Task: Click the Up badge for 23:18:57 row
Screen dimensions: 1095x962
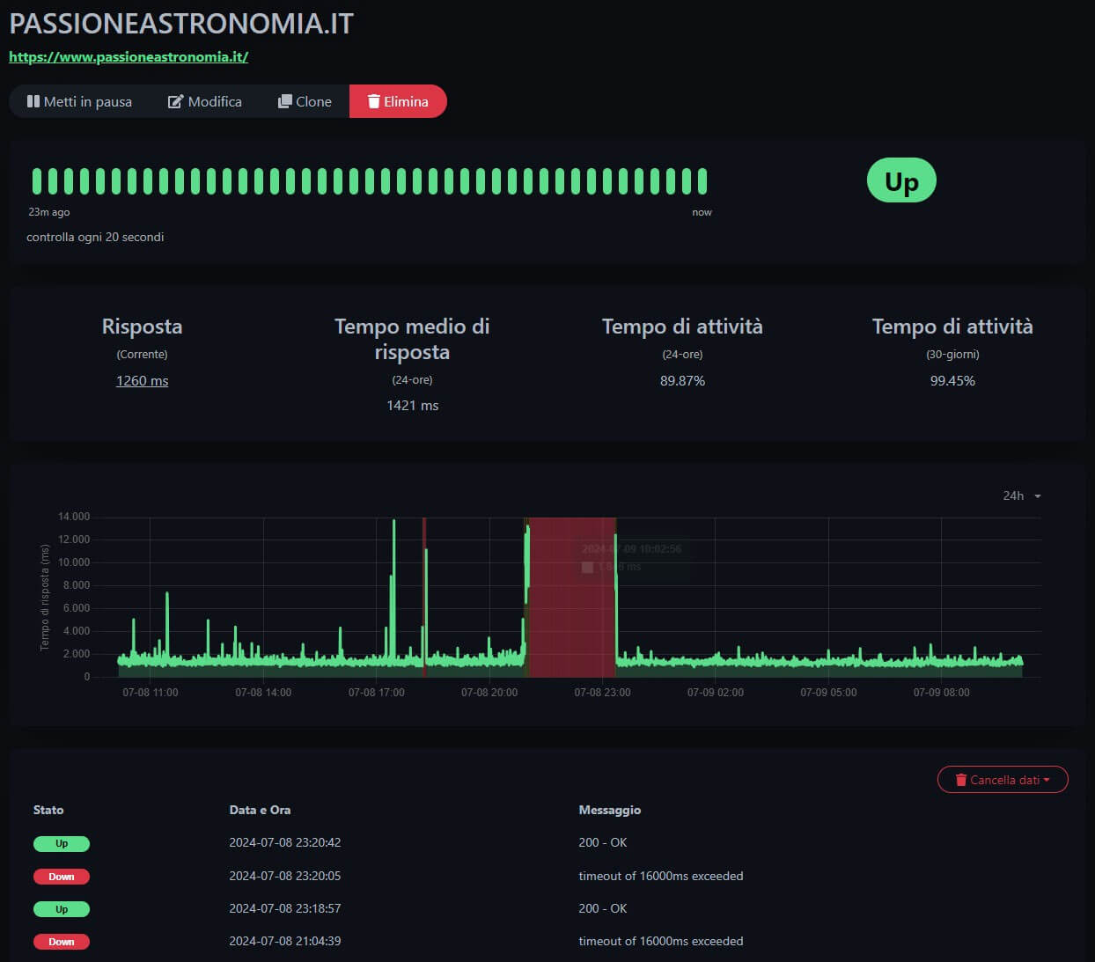Action: 62,909
